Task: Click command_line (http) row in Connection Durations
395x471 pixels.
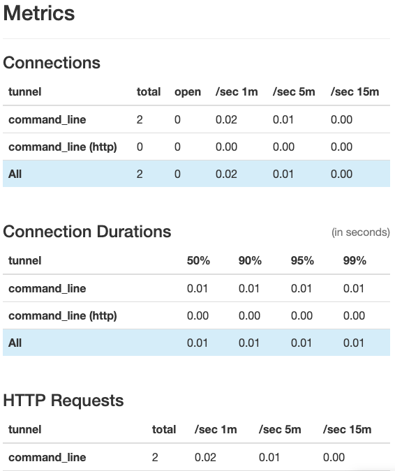Action: (x=196, y=315)
